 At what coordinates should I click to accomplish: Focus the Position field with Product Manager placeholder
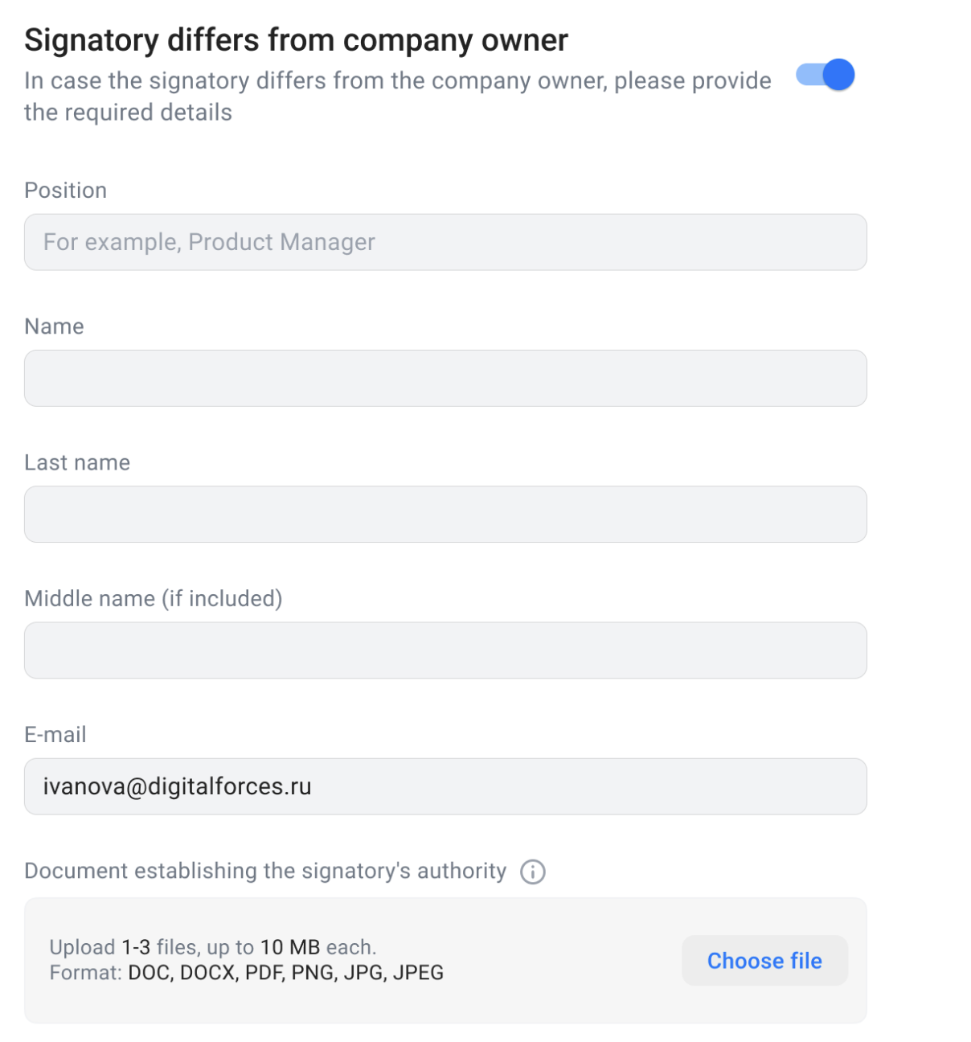[x=445, y=242]
